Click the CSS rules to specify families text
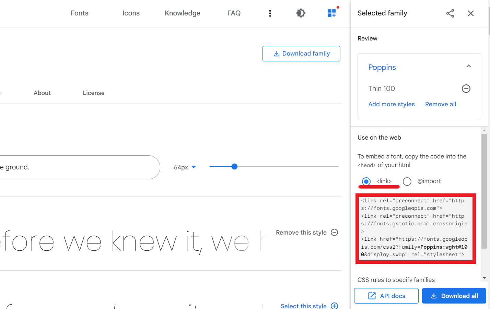Image resolution: width=490 pixels, height=309 pixels. [396, 280]
